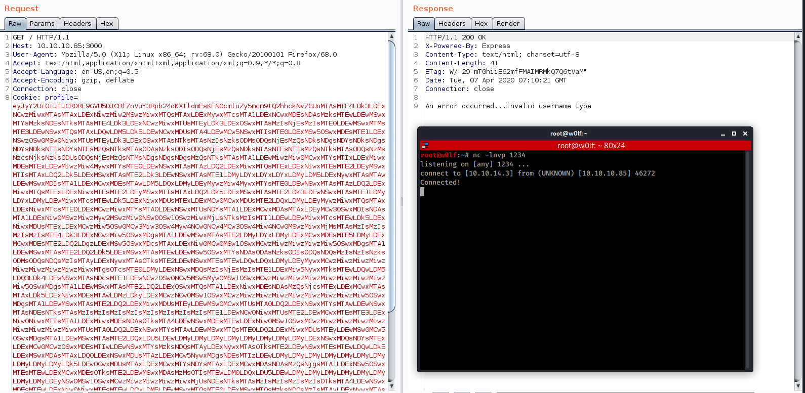This screenshot has height=393, width=805.
Task: Click the 'Cookie: profile=' line
Action: coord(45,97)
